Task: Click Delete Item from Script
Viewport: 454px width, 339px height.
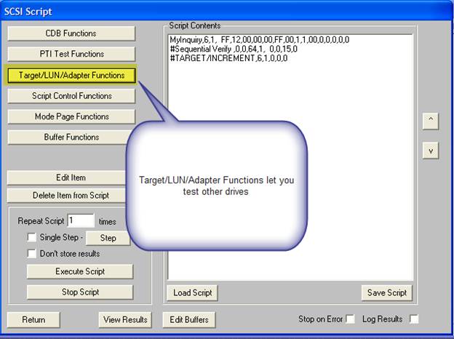Action: coord(71,195)
